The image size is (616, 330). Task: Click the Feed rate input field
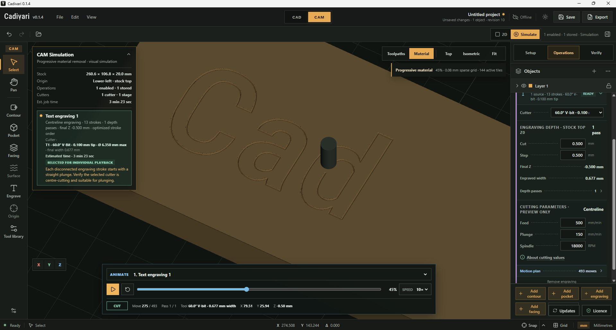[x=573, y=223]
